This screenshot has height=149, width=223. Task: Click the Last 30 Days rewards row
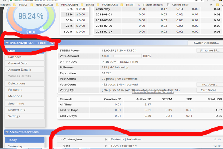tap(140, 110)
